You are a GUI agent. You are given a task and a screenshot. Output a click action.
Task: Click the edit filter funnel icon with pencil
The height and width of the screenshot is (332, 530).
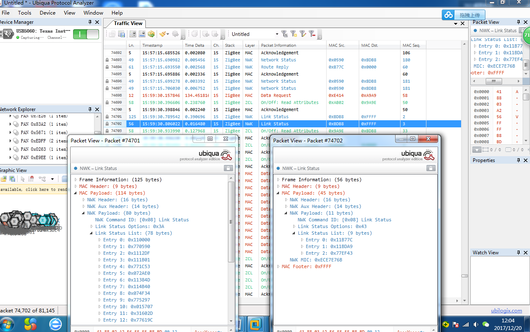[303, 34]
